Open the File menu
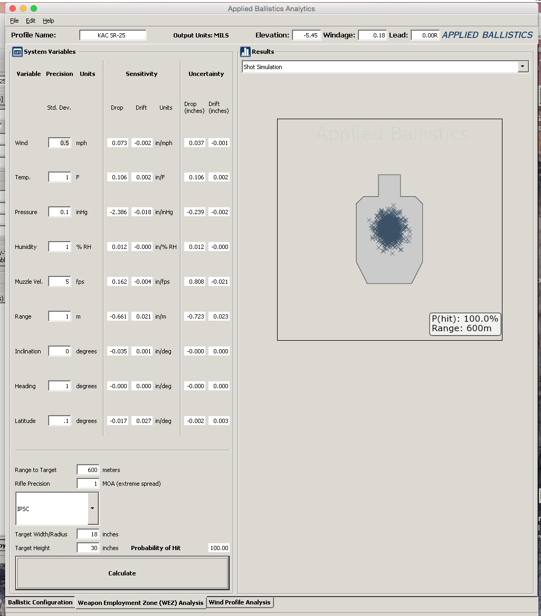541x616 pixels. point(14,21)
